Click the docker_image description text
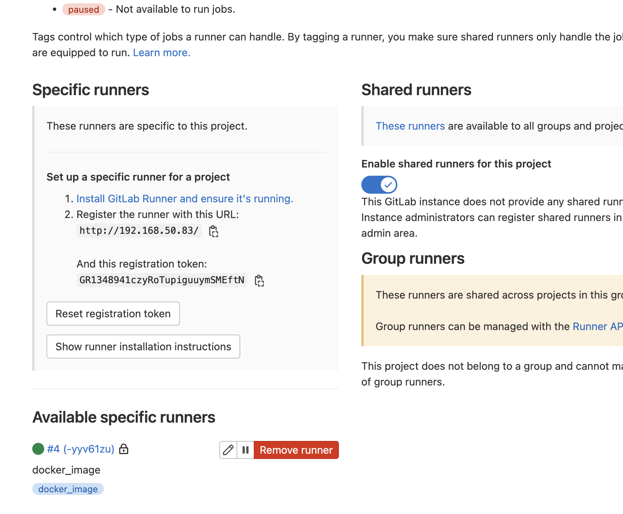The height and width of the screenshot is (514, 623). click(66, 470)
